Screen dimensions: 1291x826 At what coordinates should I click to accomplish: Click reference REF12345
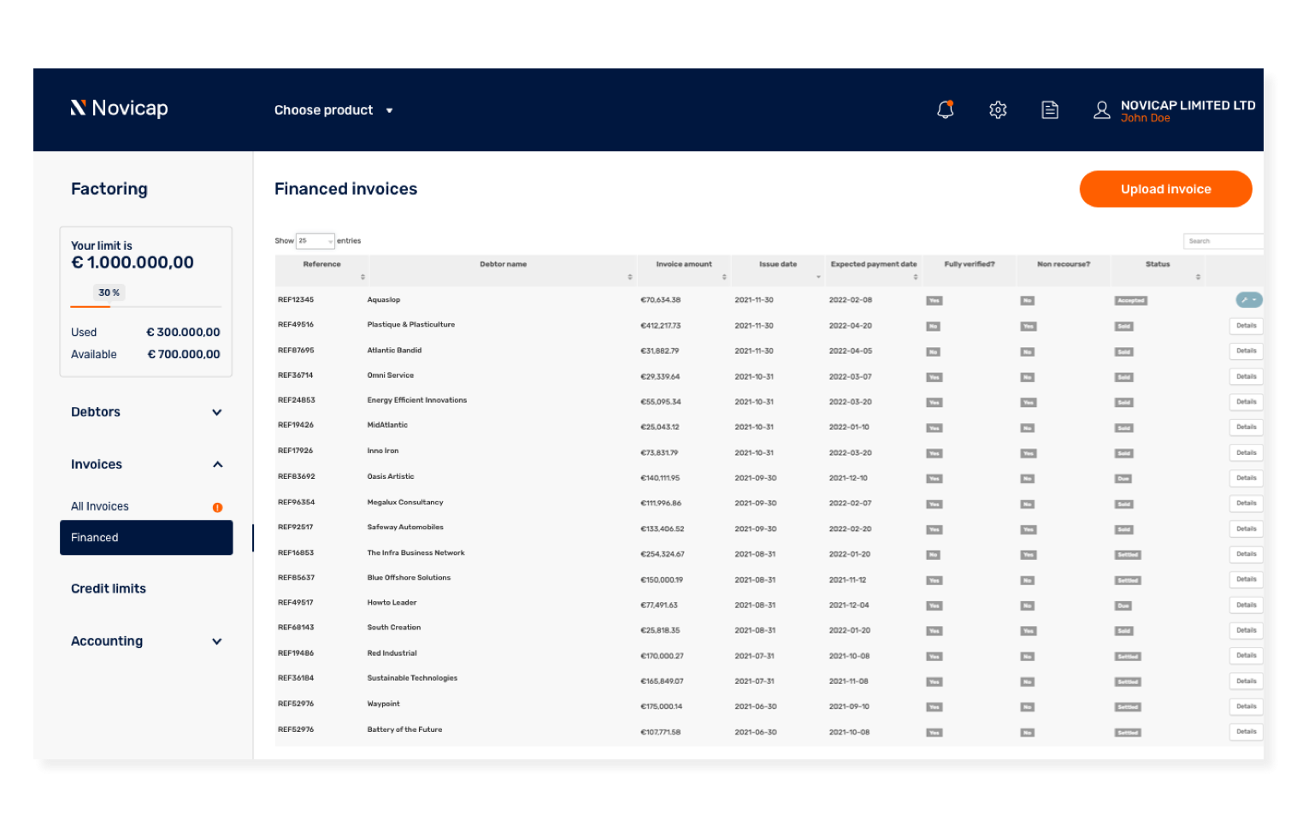click(x=296, y=300)
